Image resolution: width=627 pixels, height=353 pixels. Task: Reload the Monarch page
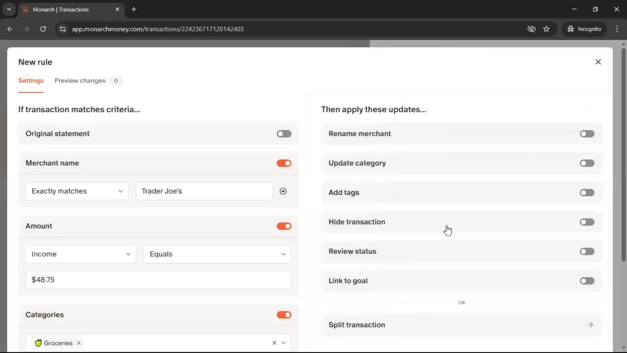[x=43, y=29]
